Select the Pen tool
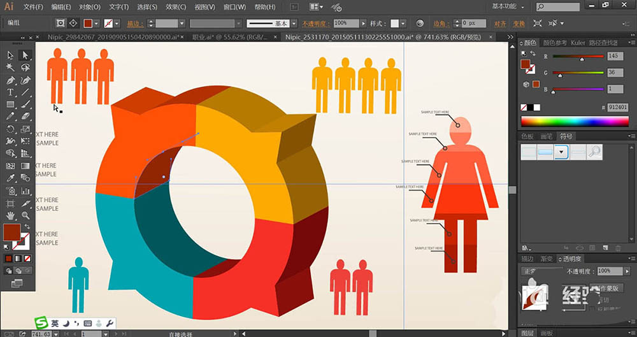The image size is (637, 337). click(x=11, y=81)
